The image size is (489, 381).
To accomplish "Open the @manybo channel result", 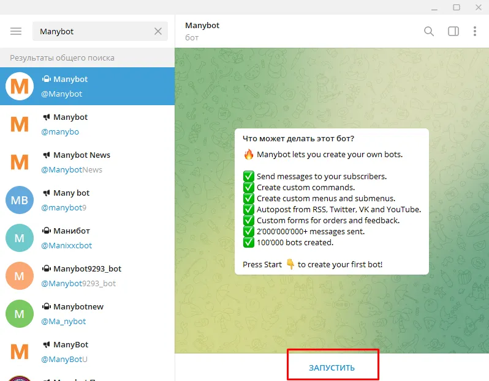I will pos(87,124).
